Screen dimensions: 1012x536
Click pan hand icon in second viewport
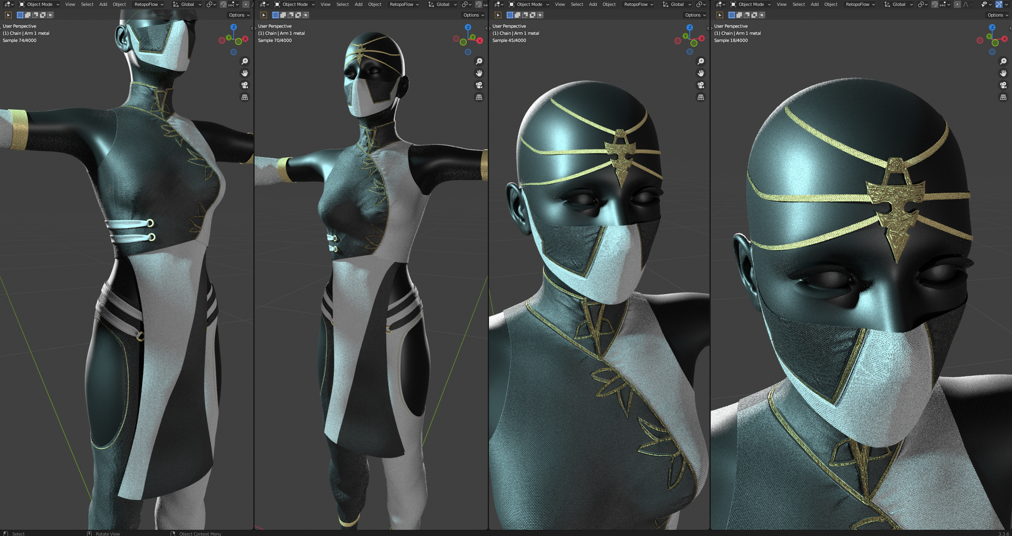(479, 73)
